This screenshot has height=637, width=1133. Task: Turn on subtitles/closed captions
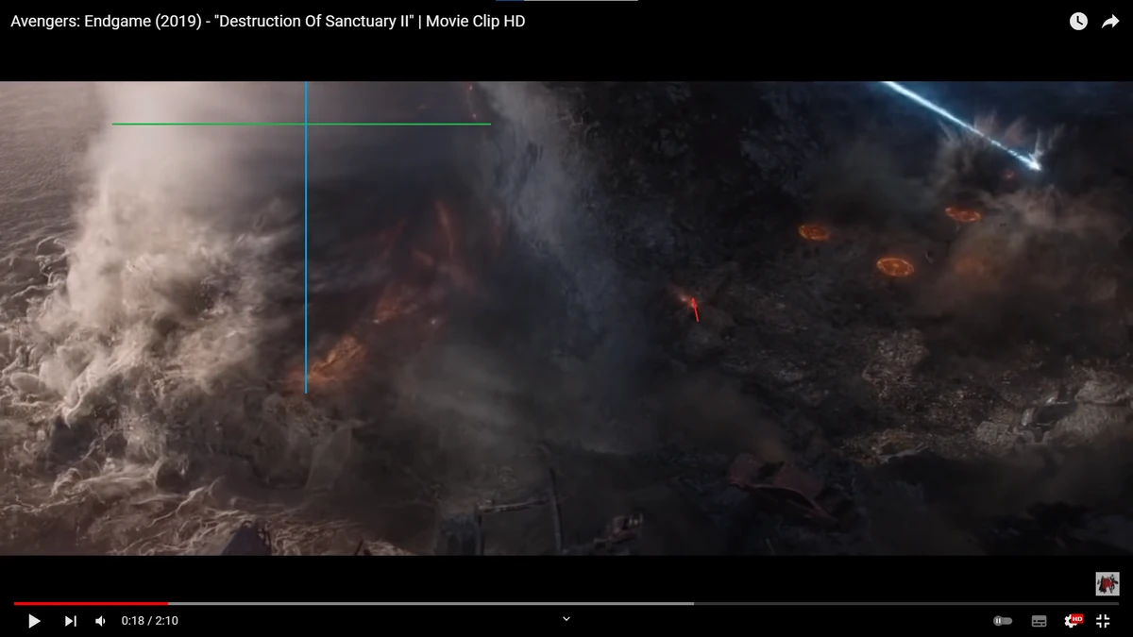[1039, 621]
